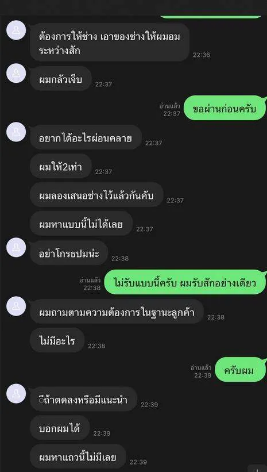Open avatar beside "อยากได้อะไรผ่อนคลาย" message
The image size is (267, 472).
(16, 132)
